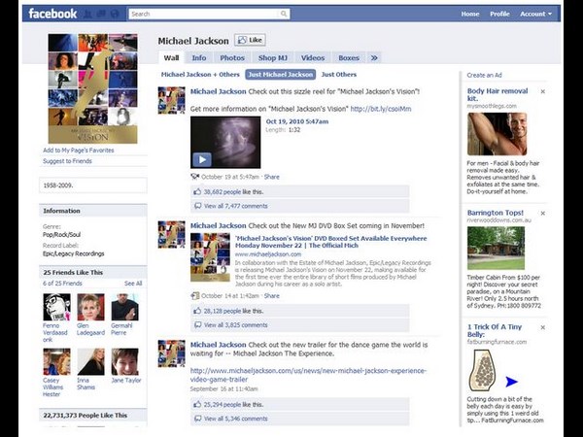Open the notifications globe icon

pyautogui.click(x=114, y=14)
